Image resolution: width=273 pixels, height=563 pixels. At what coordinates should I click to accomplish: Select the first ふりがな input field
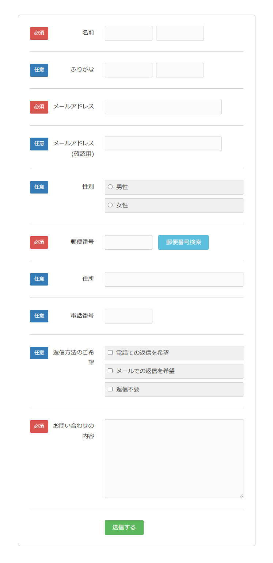pyautogui.click(x=128, y=70)
